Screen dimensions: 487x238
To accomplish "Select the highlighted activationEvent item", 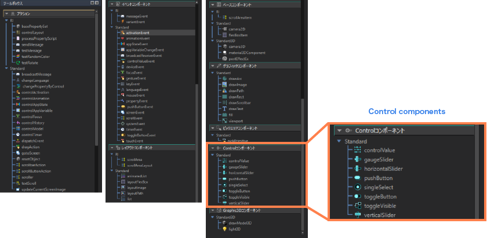I will pyautogui.click(x=137, y=33).
